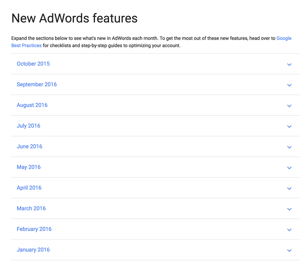Expand the August 2016 chevron arrow
Screen dimensions: 301x261
289,106
